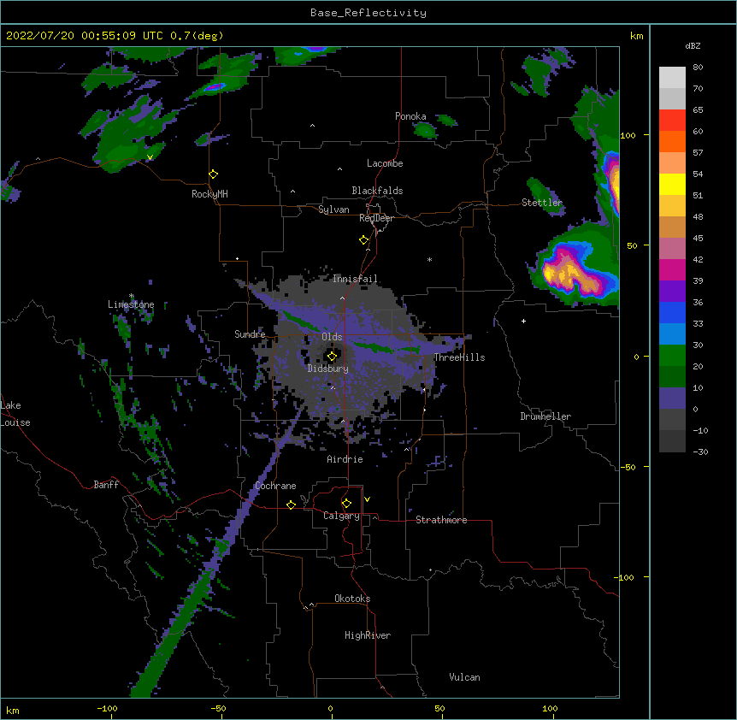
Task: Select the orange 60–57 dBZ legend swatch
Action: (x=672, y=141)
